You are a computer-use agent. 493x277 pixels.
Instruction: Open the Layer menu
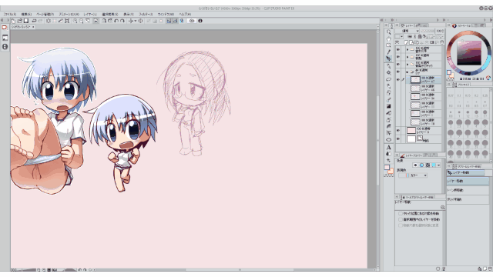click(x=90, y=14)
